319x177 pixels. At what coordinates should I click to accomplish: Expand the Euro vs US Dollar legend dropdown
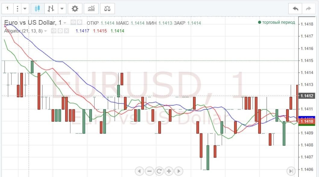click(65, 23)
